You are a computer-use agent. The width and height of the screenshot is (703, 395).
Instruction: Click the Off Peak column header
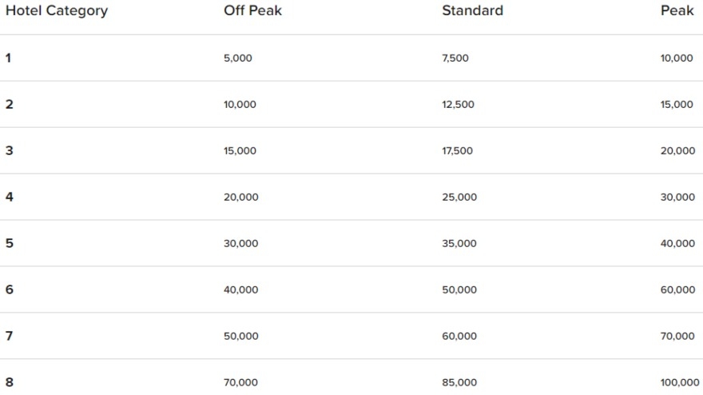(x=252, y=11)
